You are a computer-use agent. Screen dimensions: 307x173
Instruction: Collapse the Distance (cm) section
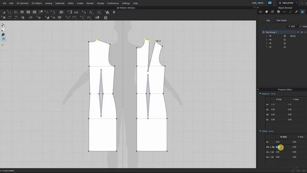tap(260, 94)
